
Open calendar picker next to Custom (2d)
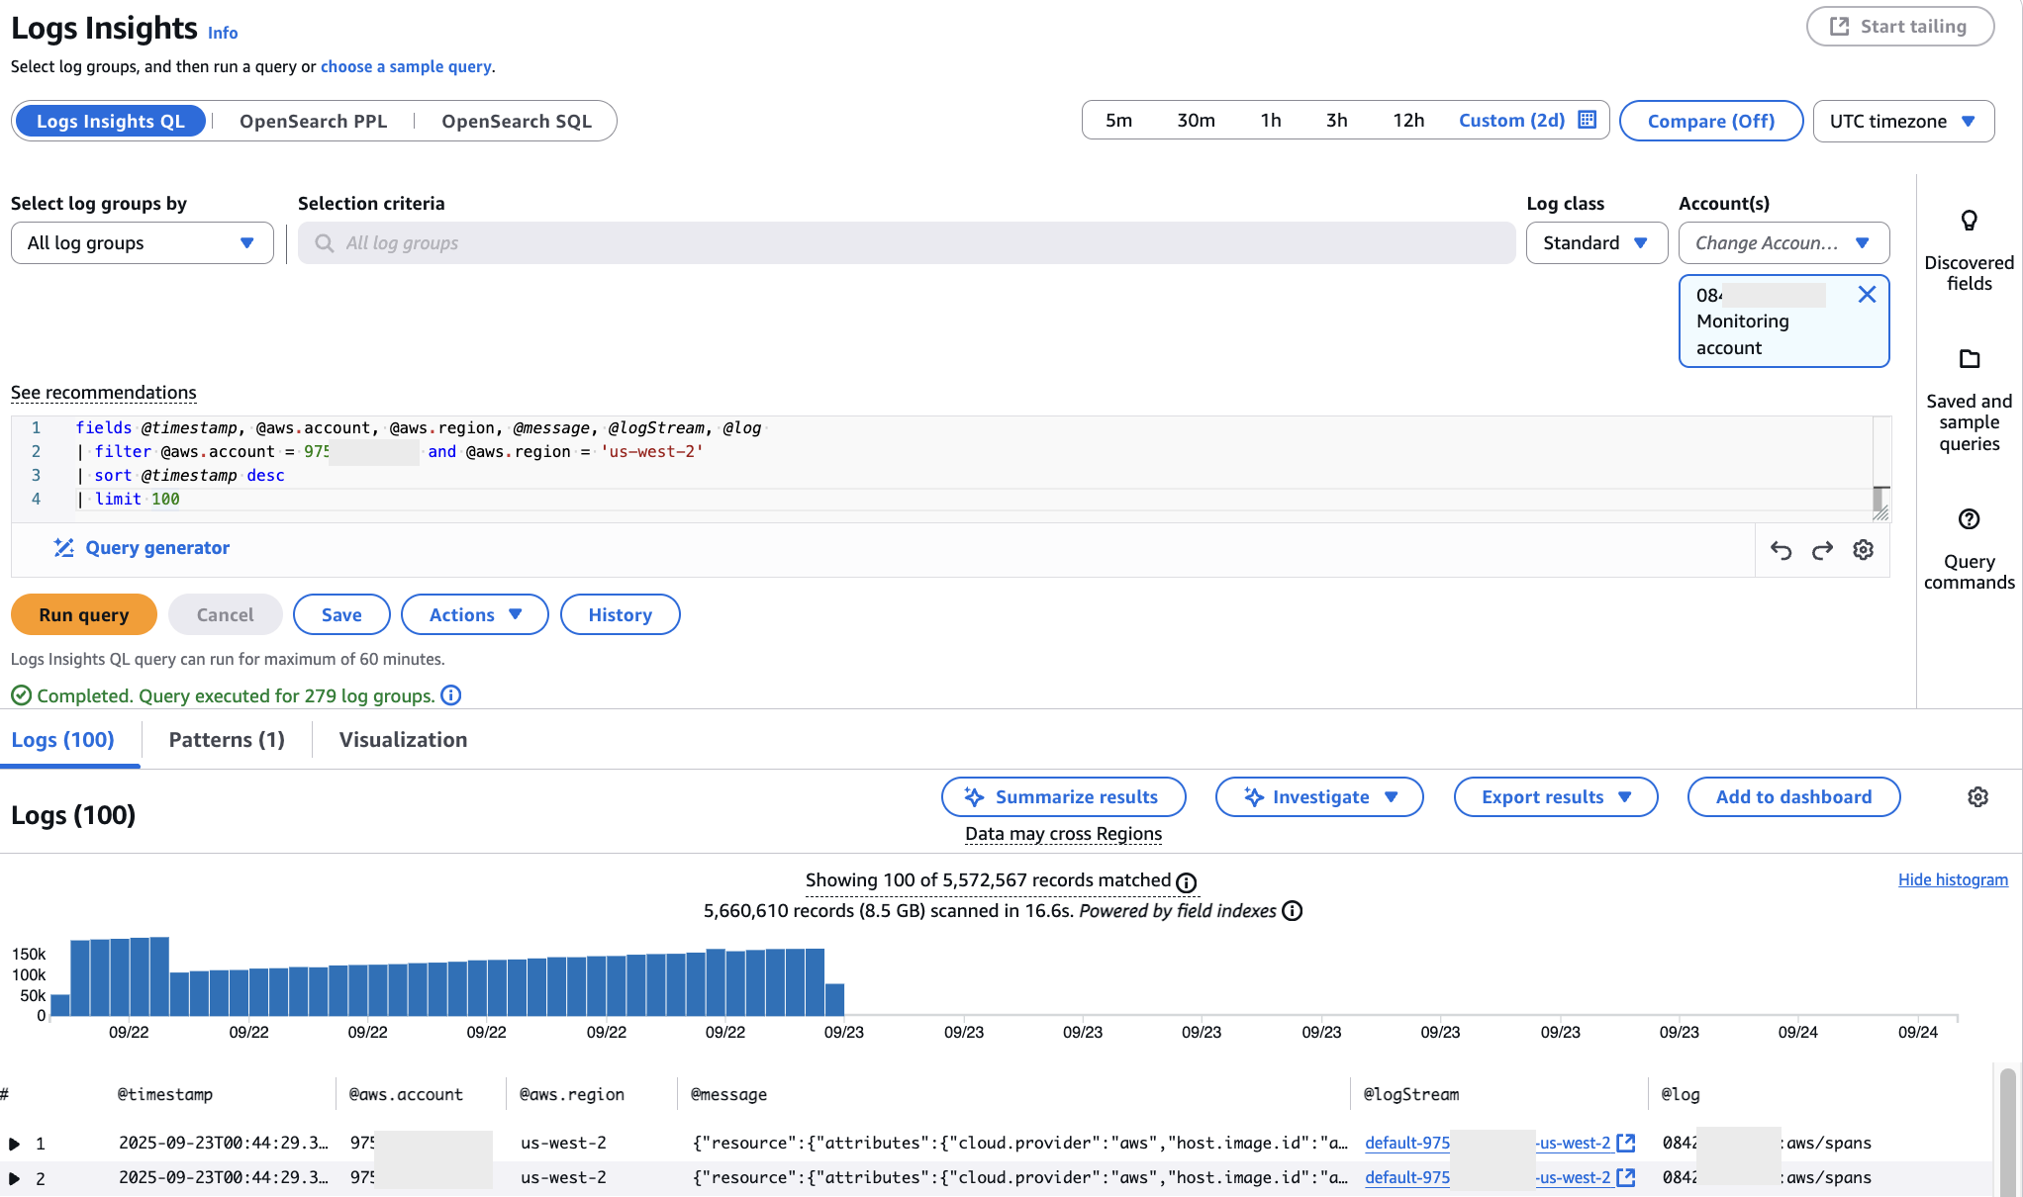[1588, 120]
